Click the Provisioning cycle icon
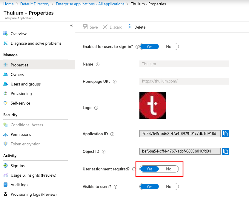Image resolution: width=249 pixels, height=199 pixels. (x=5, y=94)
